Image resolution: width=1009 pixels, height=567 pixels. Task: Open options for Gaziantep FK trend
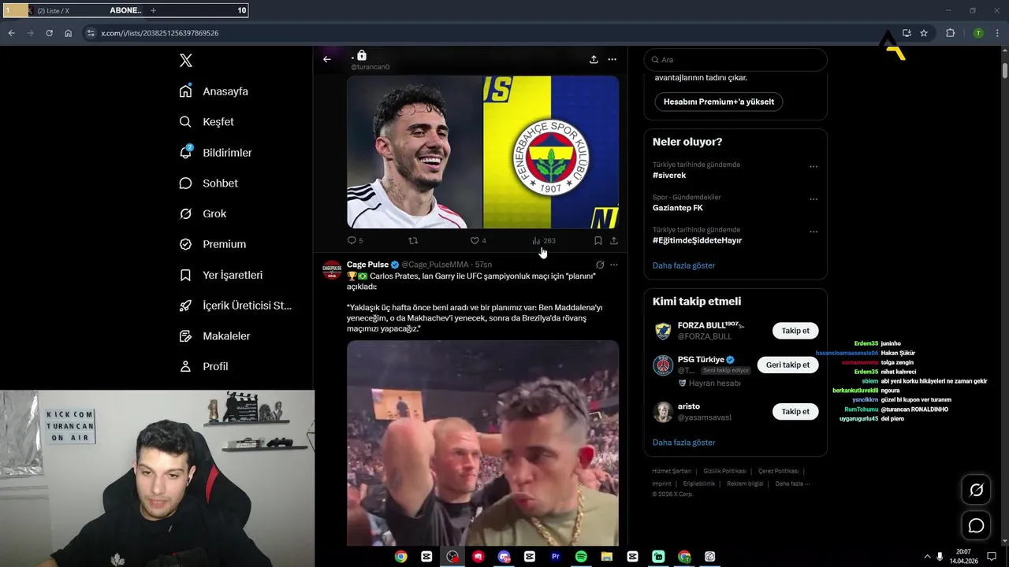814,199
